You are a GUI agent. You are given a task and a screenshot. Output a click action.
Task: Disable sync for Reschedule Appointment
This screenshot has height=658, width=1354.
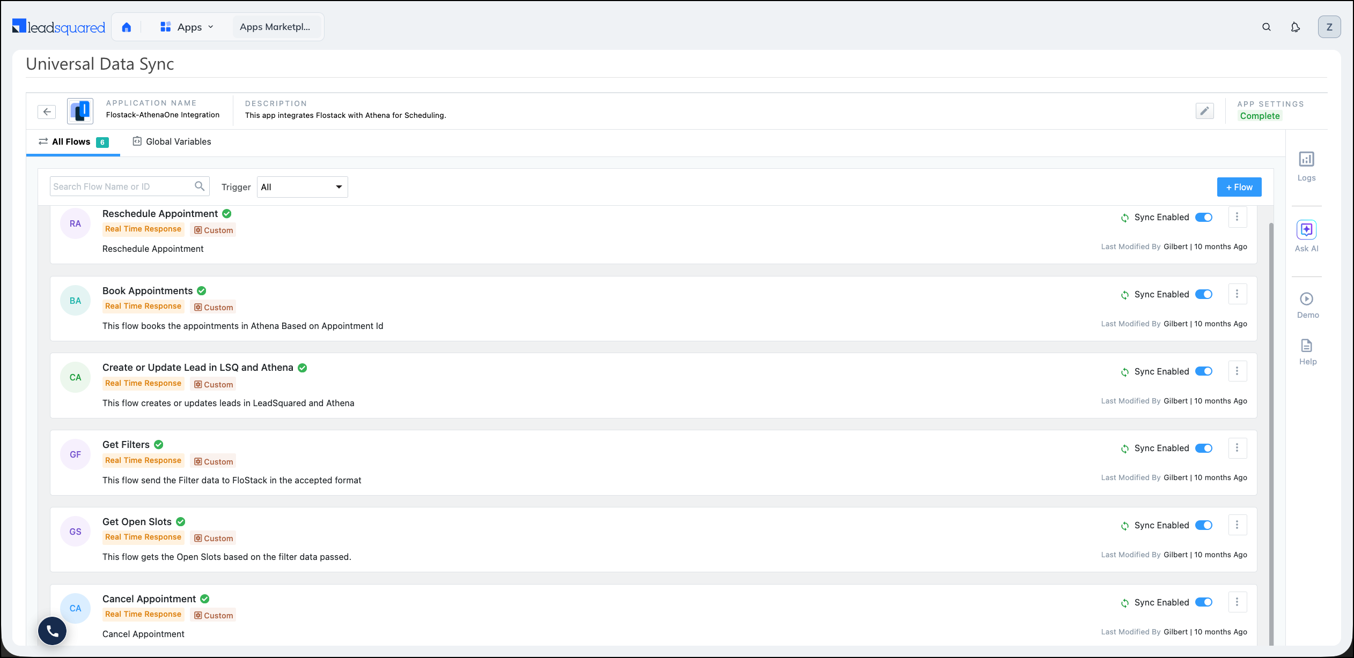pos(1204,217)
